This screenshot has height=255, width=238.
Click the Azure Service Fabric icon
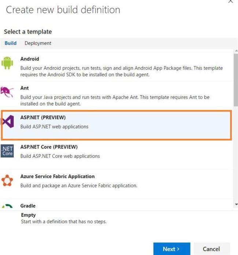[7, 181]
